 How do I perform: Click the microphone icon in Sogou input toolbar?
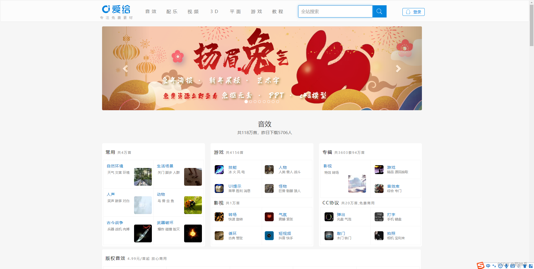point(506,266)
